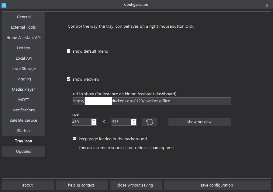Viewport: 273px width, 192px height.
Task: Increase the height value with up arrow
Action: pos(134,120)
